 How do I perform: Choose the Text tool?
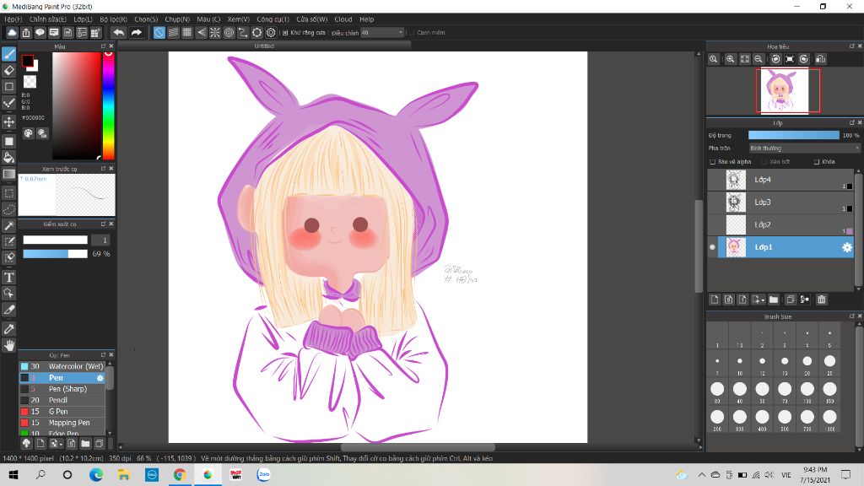pyautogui.click(x=9, y=278)
